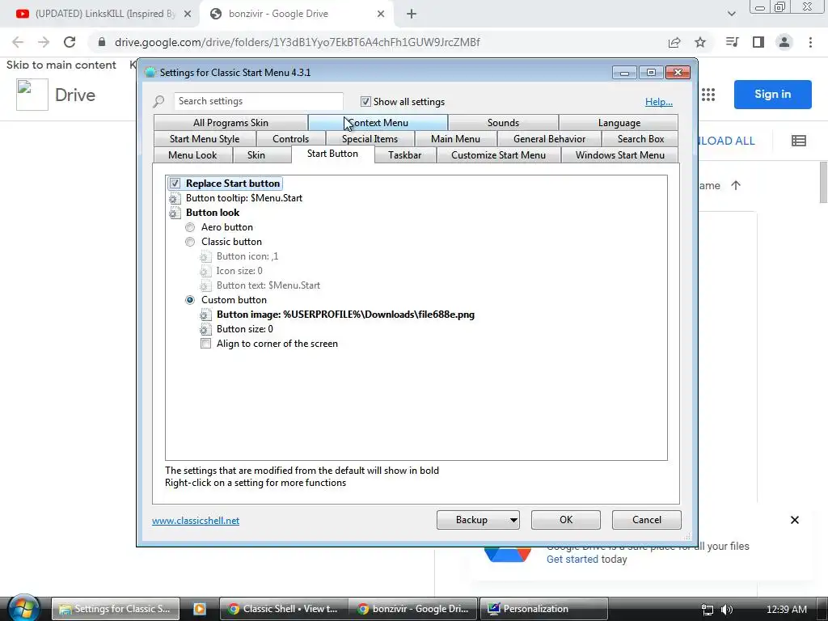
Task: Enable Align to corner of the screen
Action: (205, 344)
